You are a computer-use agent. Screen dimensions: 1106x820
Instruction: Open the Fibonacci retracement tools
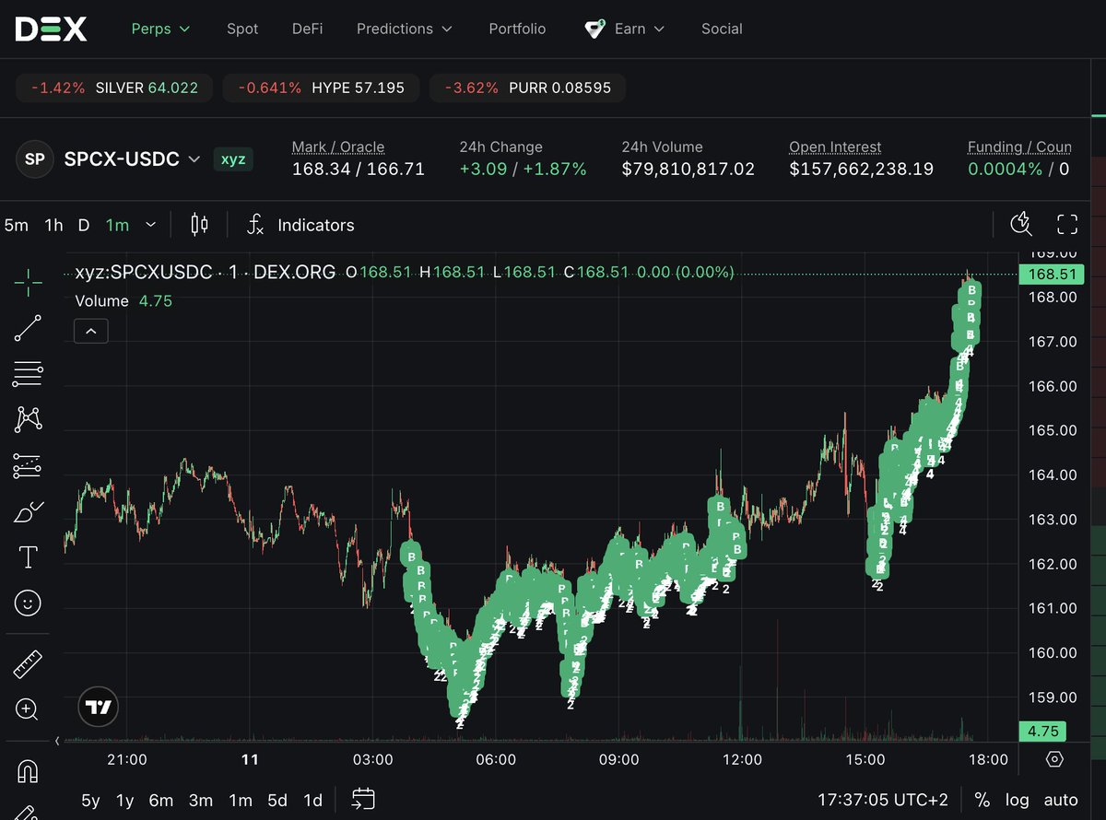tap(28, 374)
